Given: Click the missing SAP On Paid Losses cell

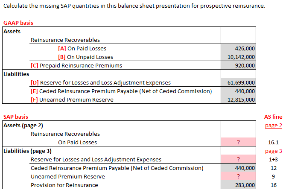Looking at the screenshot, I should coord(238,142).
